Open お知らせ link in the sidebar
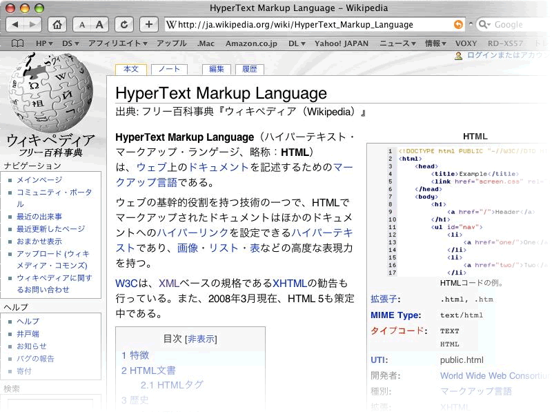Screen dimensions: 552x414 (x=32, y=346)
